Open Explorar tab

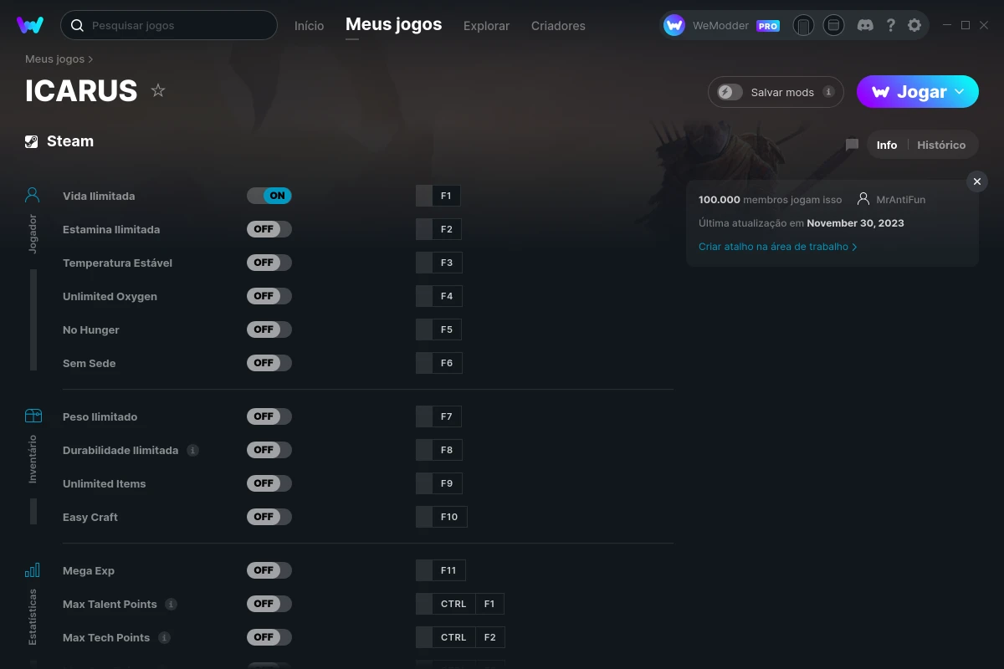486,26
